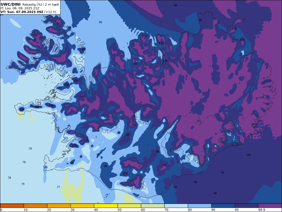Click the '93' humidity value on map
The width and height of the screenshot is (282, 212).
[x=105, y=166]
